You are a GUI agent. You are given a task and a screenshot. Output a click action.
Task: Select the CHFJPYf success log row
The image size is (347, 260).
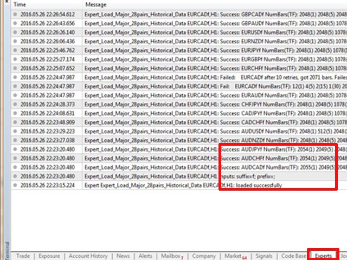coord(179,105)
